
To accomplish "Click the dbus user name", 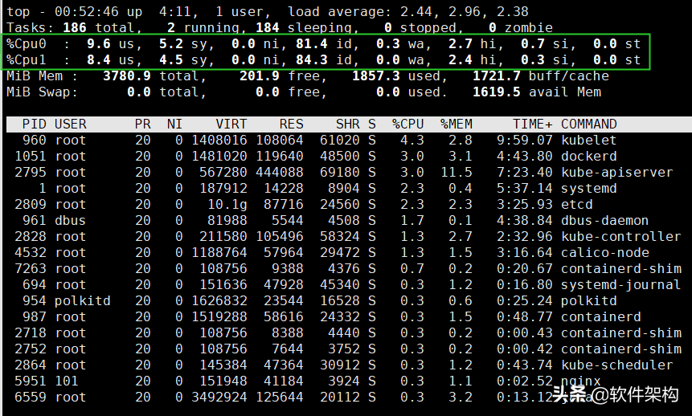I will pyautogui.click(x=70, y=221).
